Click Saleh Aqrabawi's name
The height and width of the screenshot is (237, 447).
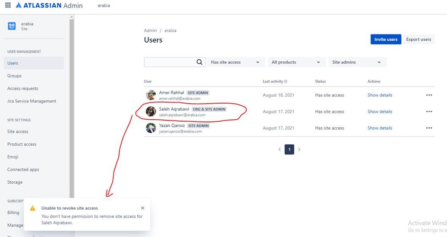pyautogui.click(x=174, y=109)
